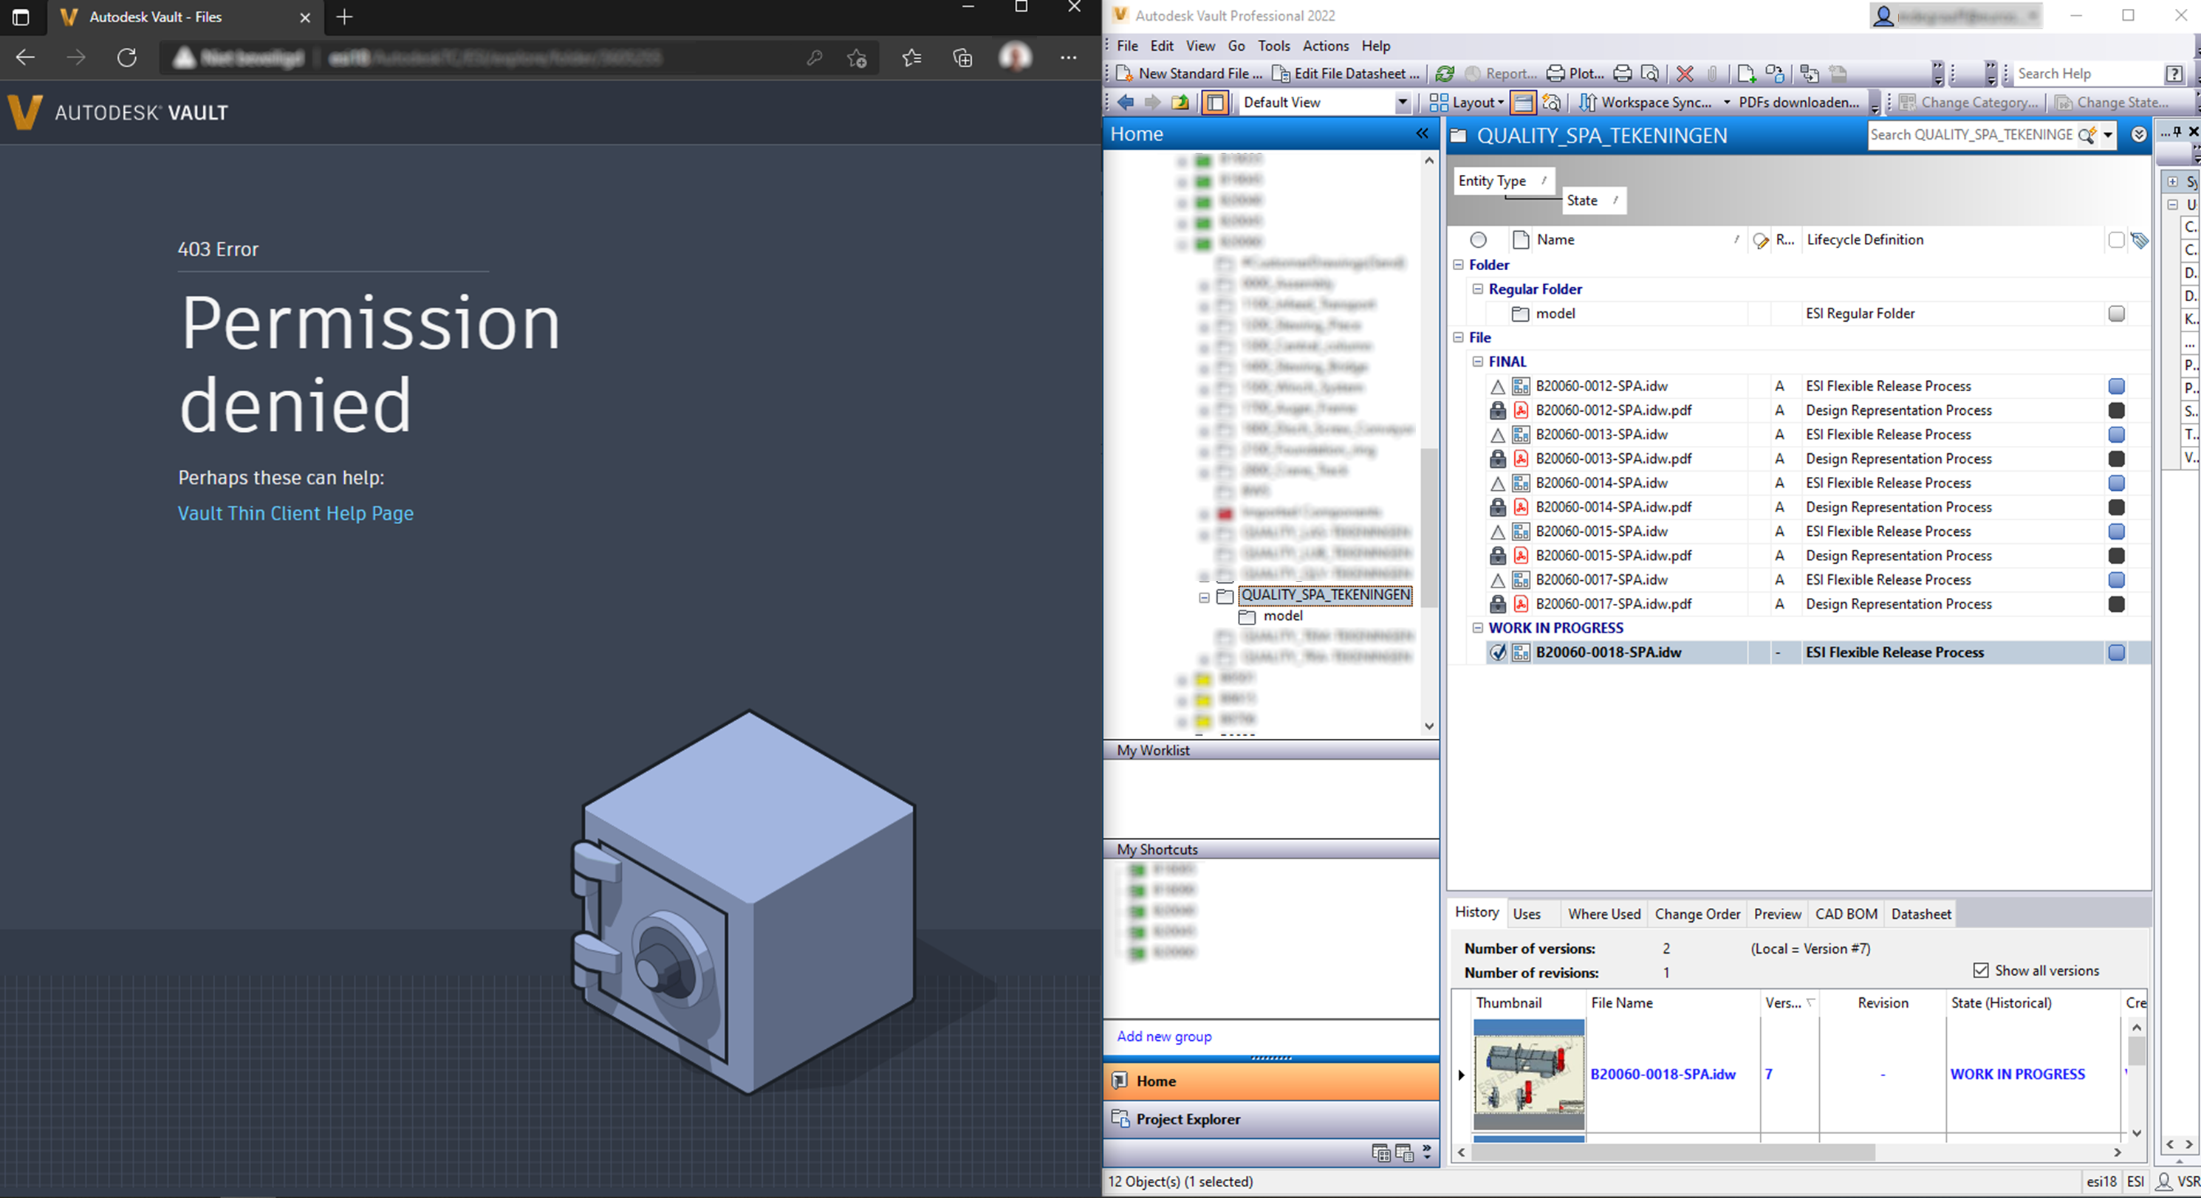The width and height of the screenshot is (2201, 1198).
Task: Click Add new group
Action: click(x=1164, y=1036)
